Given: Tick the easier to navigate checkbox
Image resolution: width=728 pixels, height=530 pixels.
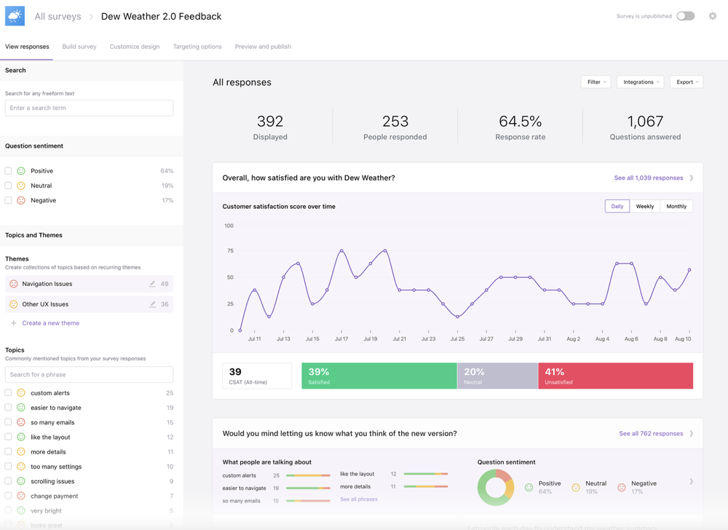Looking at the screenshot, I should (x=8, y=408).
